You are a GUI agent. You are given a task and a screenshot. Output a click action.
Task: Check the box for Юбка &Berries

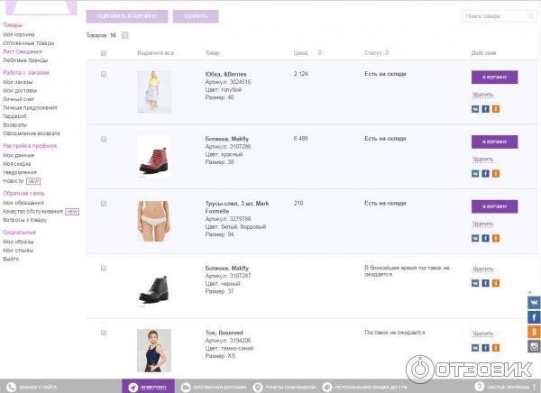click(x=104, y=74)
